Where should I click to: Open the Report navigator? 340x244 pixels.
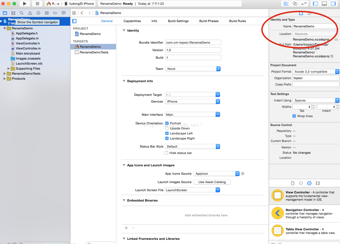click(63, 13)
